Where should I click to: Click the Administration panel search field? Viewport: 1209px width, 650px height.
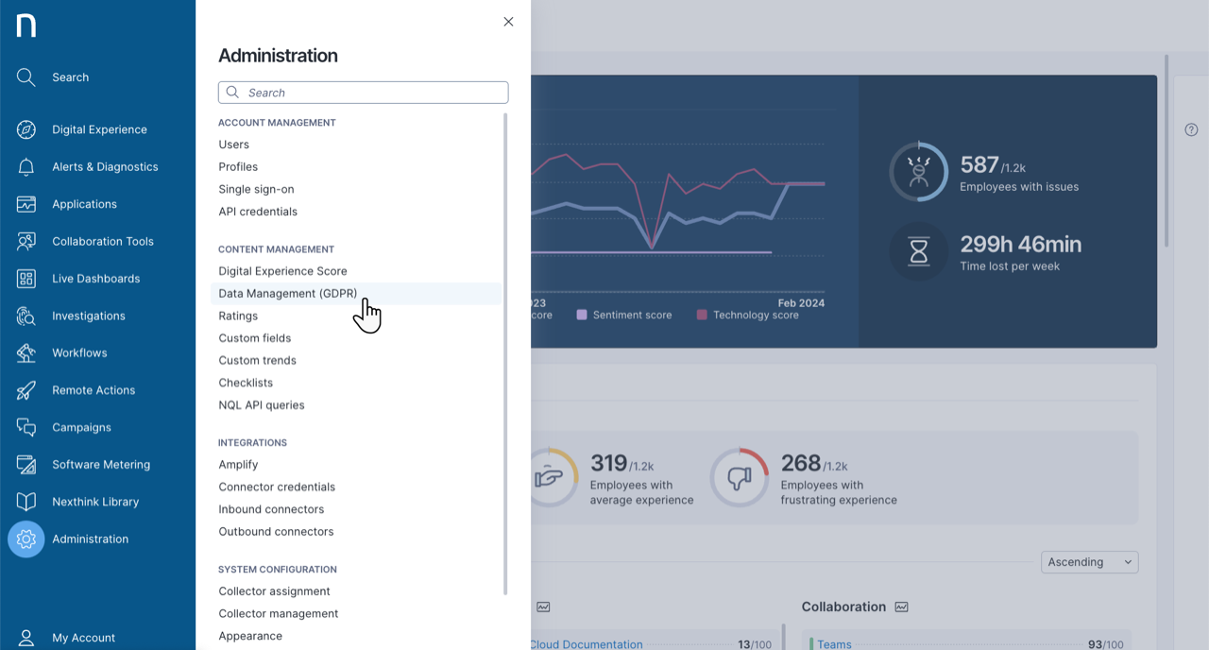tap(363, 92)
